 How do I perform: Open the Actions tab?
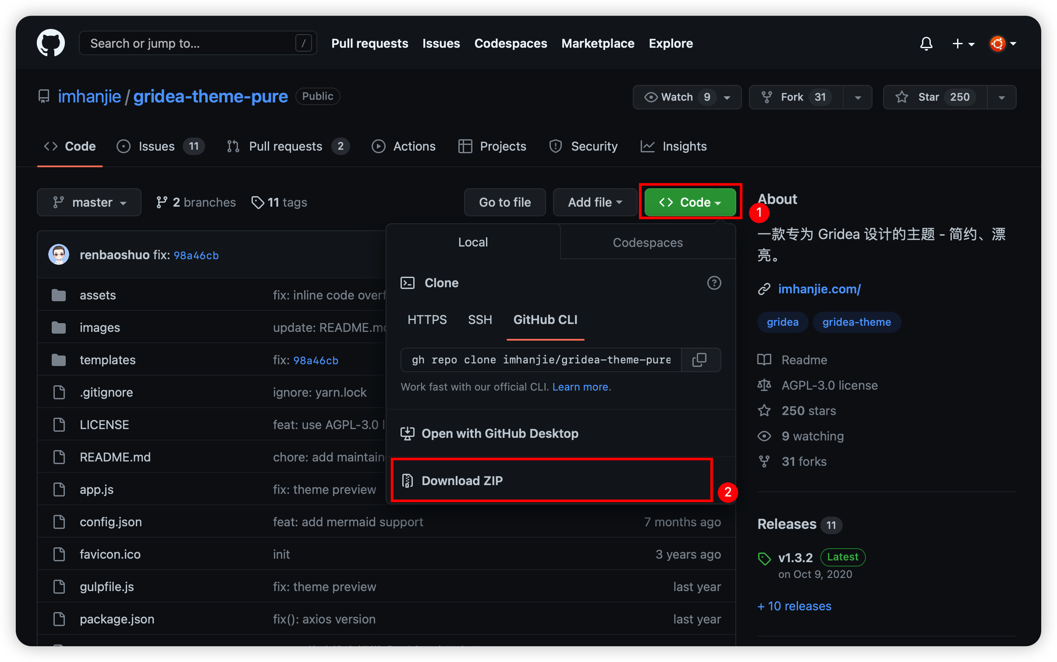pos(403,146)
